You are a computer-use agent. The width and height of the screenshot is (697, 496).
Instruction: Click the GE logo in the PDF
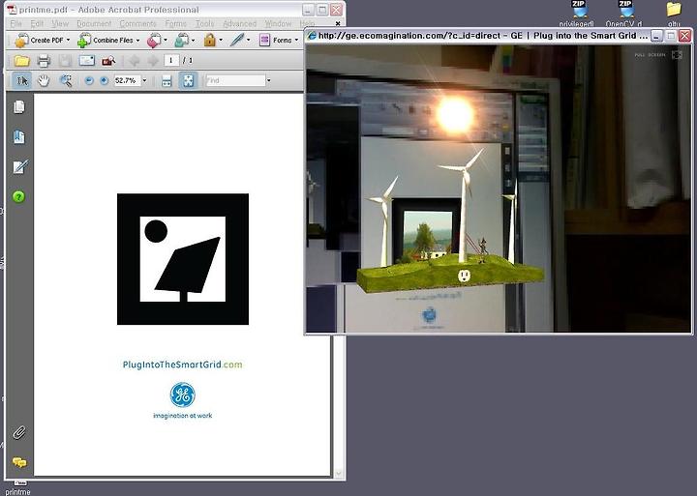183,394
